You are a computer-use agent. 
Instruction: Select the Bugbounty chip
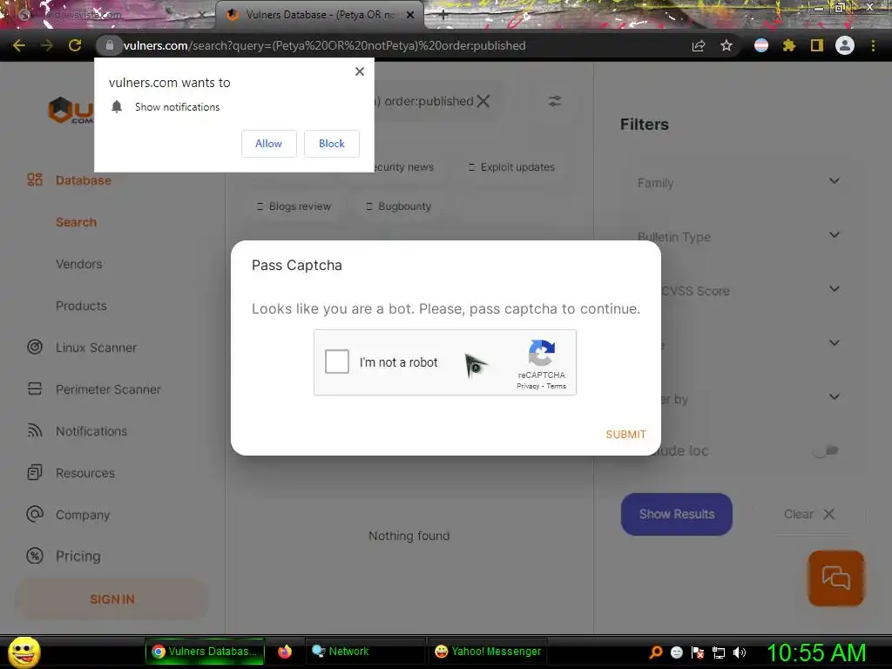(399, 206)
